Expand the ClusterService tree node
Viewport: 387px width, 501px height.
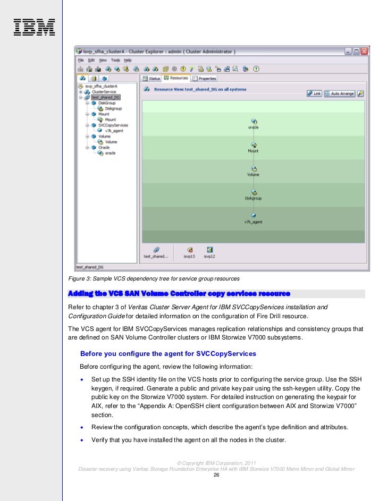tap(81, 92)
